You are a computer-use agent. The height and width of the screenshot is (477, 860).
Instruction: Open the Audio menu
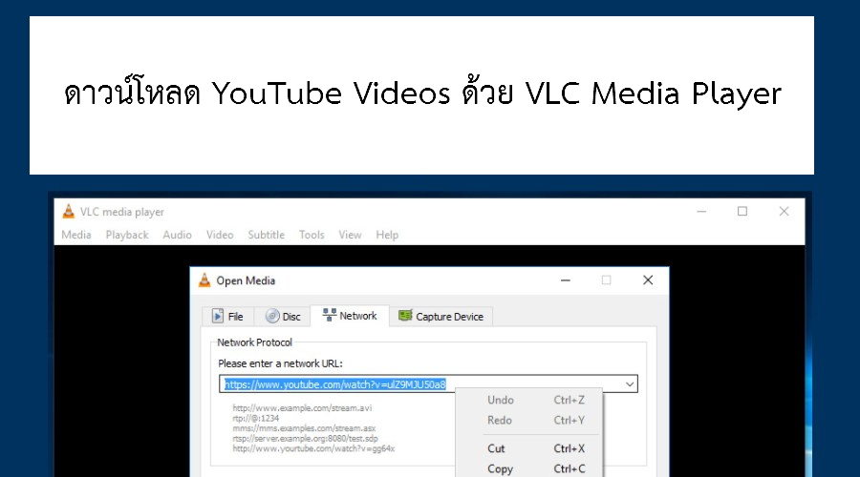click(177, 235)
